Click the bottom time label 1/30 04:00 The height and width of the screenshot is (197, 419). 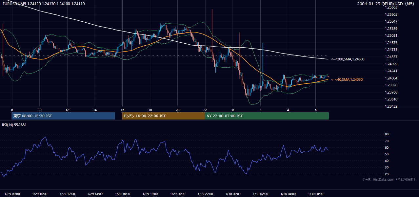(288, 194)
